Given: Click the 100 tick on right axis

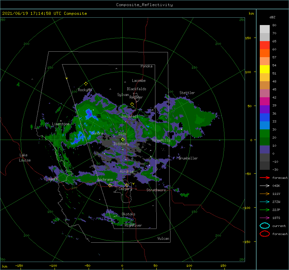Looking at the screenshot, I should [248, 72].
